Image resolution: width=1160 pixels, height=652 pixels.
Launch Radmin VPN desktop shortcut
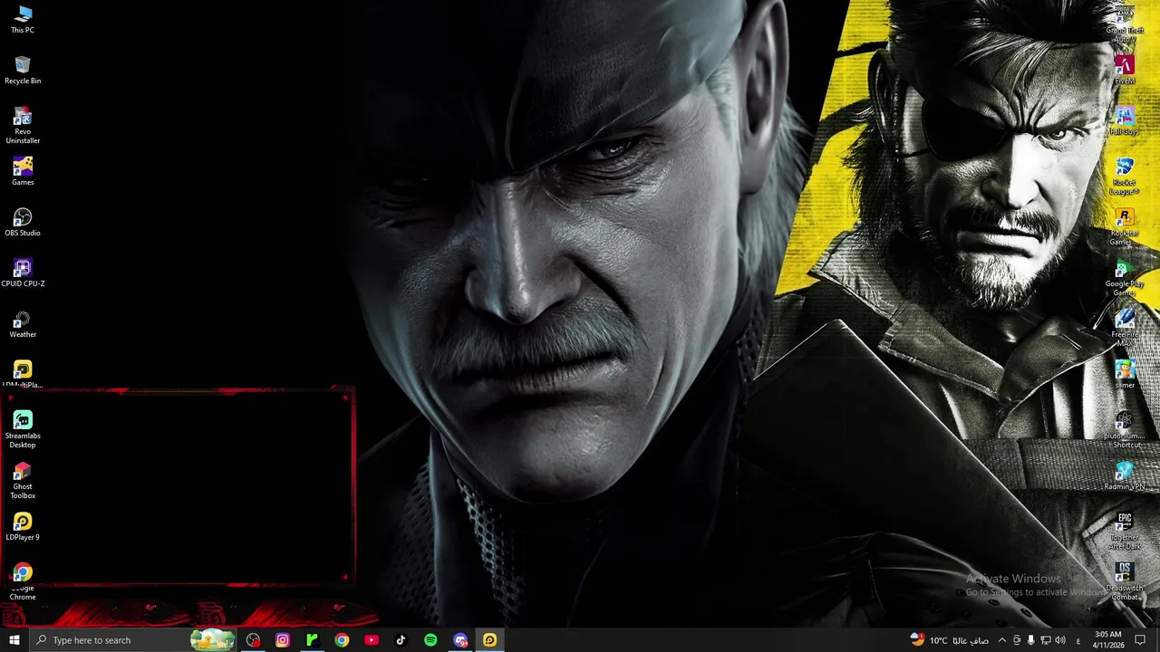click(1125, 476)
